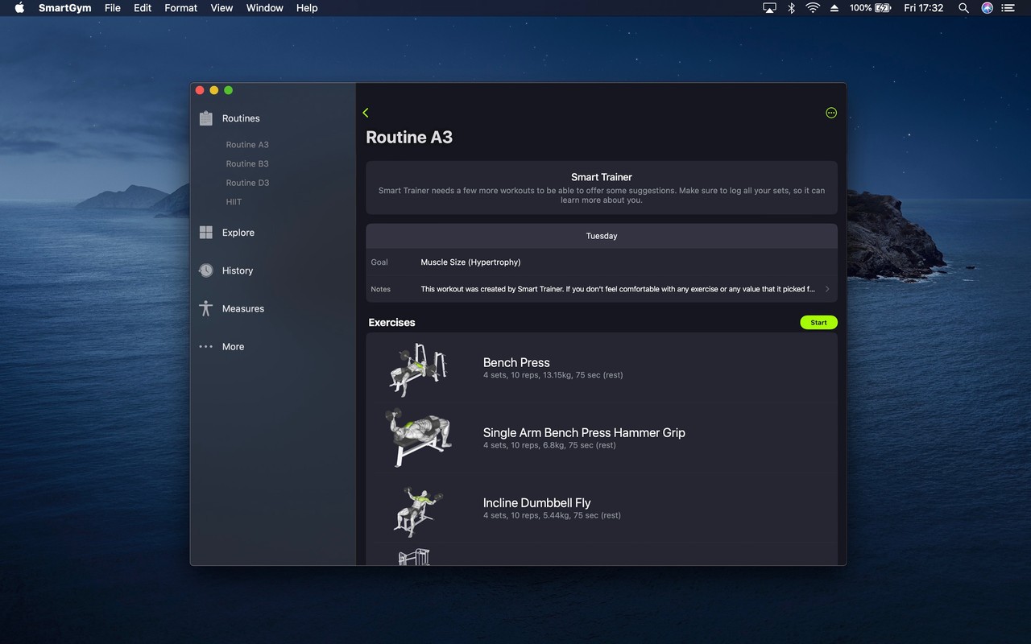Screen dimensions: 1031x644
Task: Click the Exercises section heading
Action: [391, 322]
